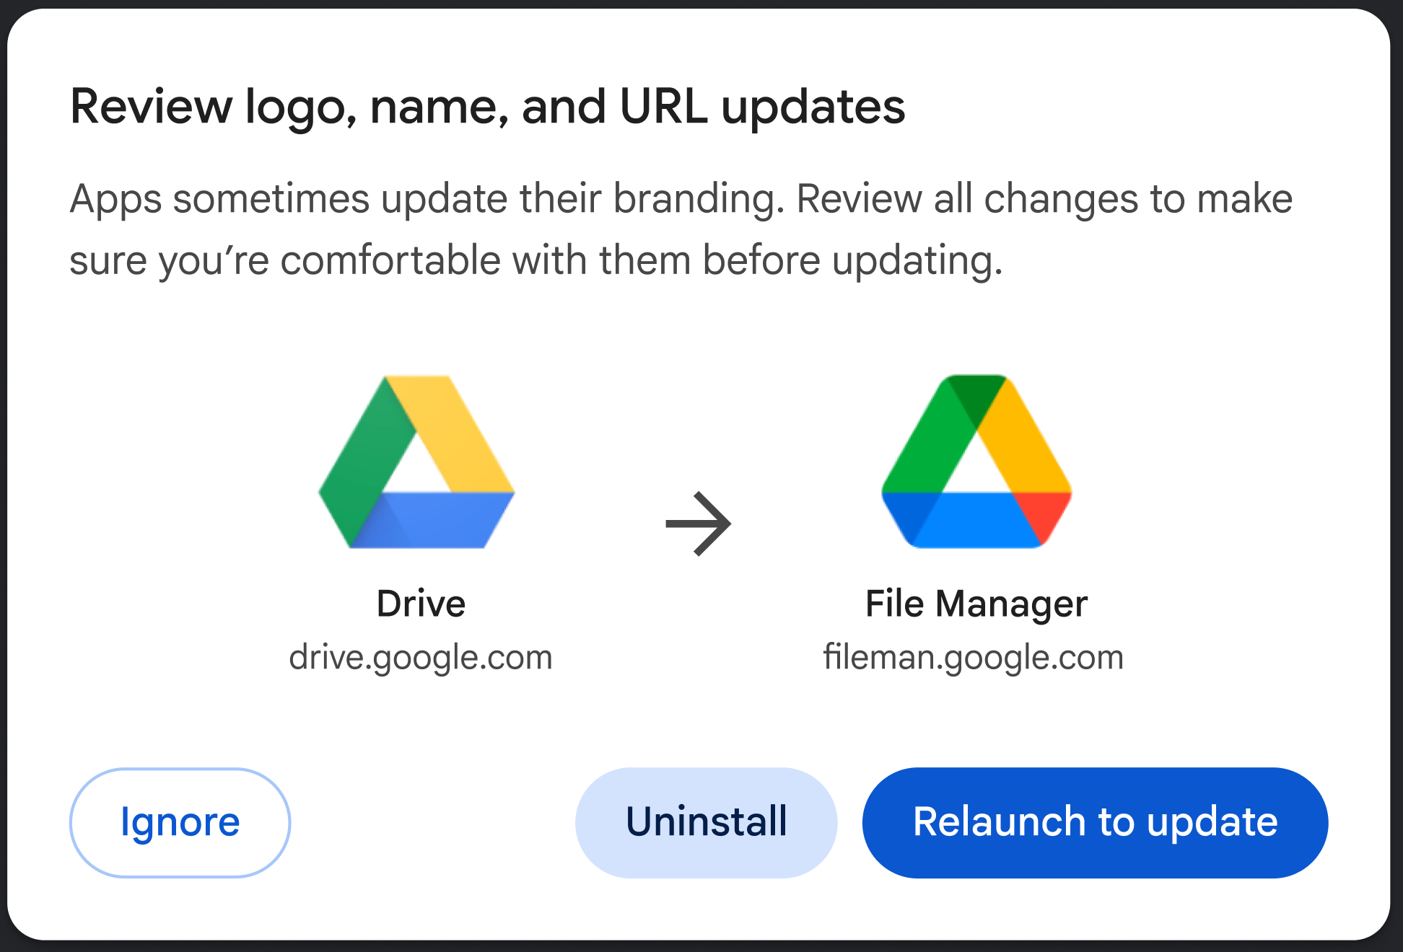The image size is (1403, 952).
Task: Click the old Drive logo icon
Action: click(x=416, y=462)
